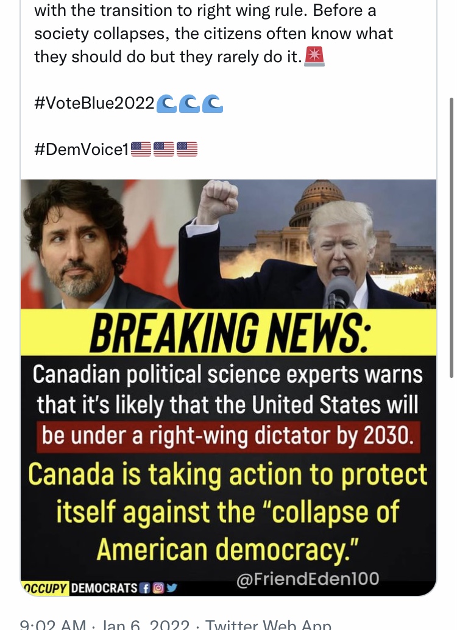Click the first wave emoji after #VoteBlue2022
457x630 pixels.
(166, 104)
